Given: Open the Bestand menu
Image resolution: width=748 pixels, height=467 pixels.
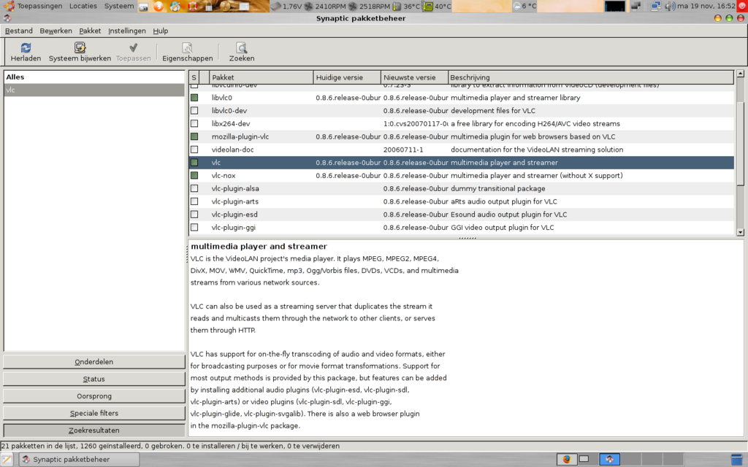Looking at the screenshot, I should point(19,31).
